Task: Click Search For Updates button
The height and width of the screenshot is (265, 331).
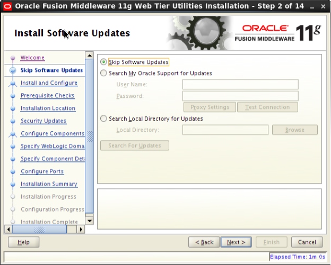Action: (135, 145)
